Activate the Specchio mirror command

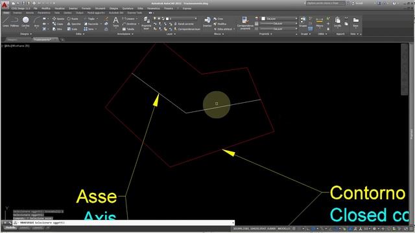[74, 24]
